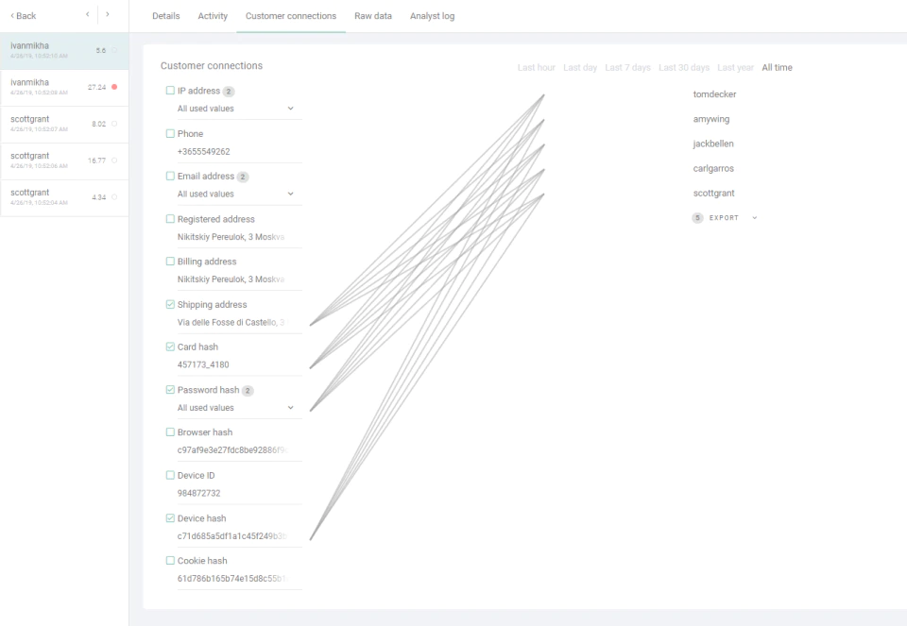Open Email address values dropdown
This screenshot has width=907, height=626.
pos(235,195)
